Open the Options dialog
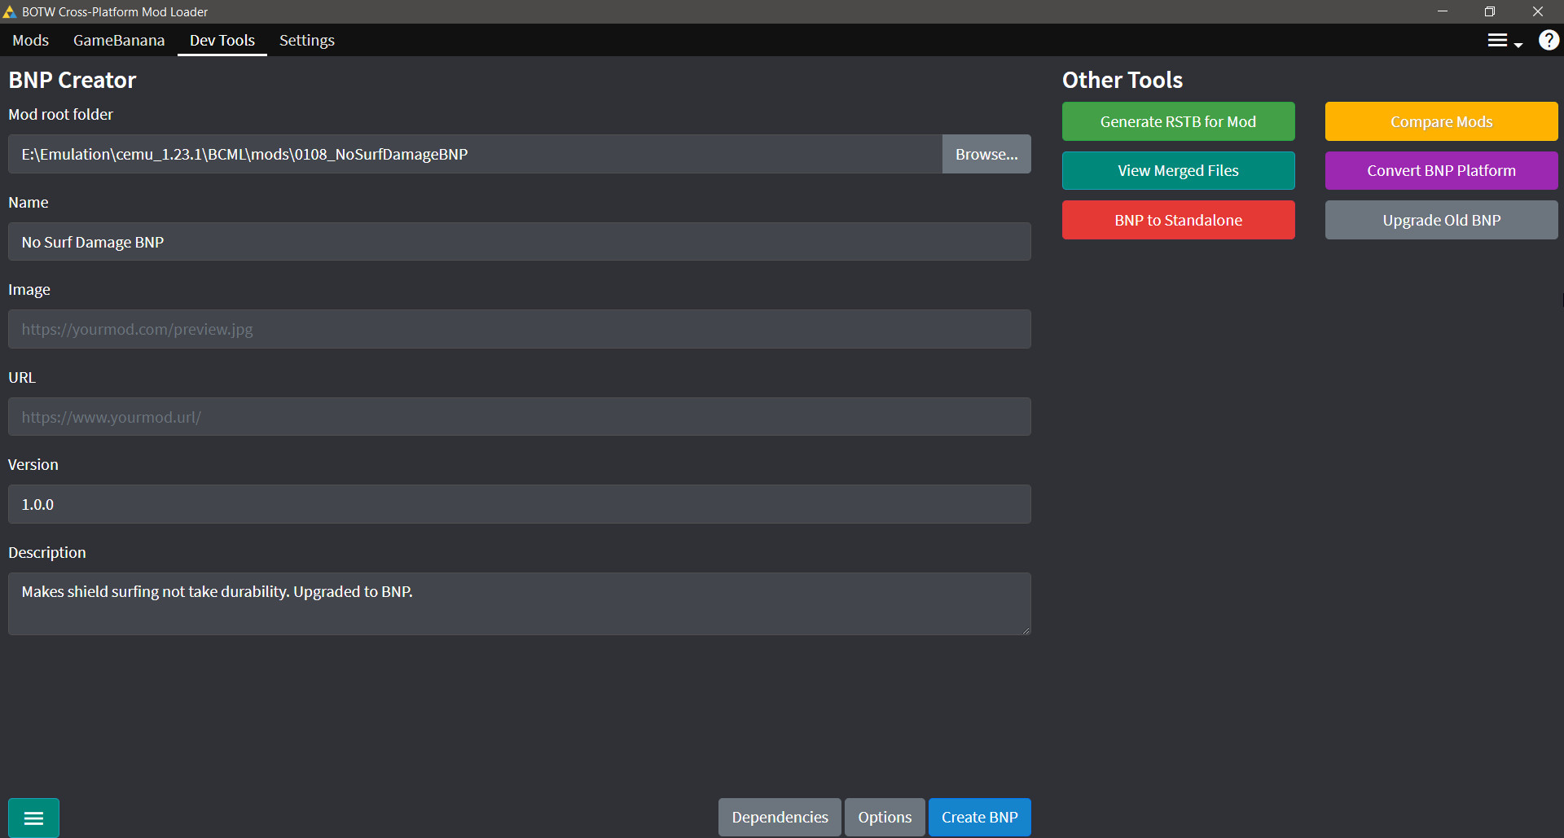The image size is (1564, 838). [x=884, y=817]
